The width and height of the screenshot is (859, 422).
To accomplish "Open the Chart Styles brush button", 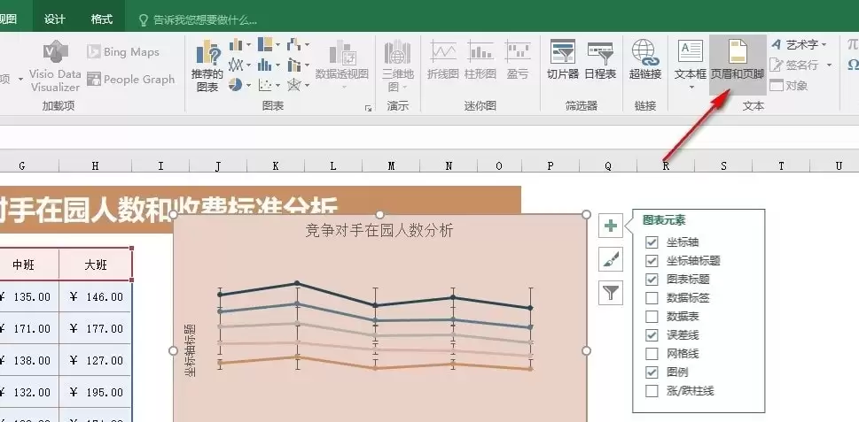I will pyautogui.click(x=610, y=259).
